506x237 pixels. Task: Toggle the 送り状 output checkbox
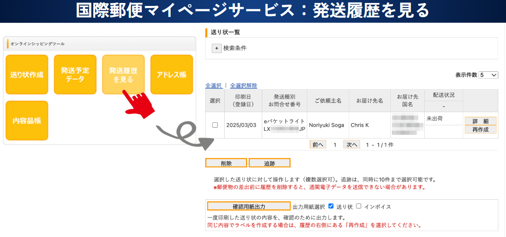click(331, 206)
